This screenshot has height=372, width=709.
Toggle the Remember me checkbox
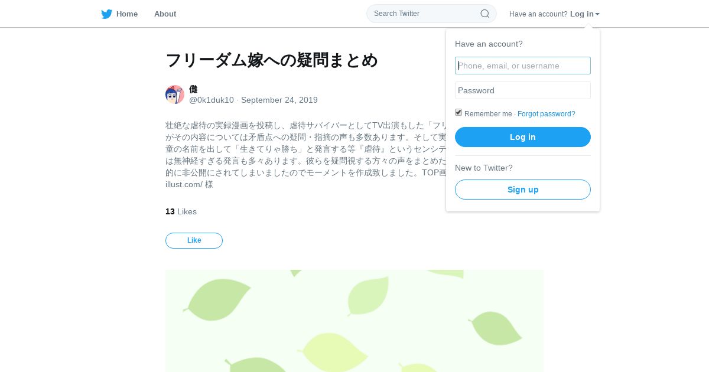(x=458, y=112)
